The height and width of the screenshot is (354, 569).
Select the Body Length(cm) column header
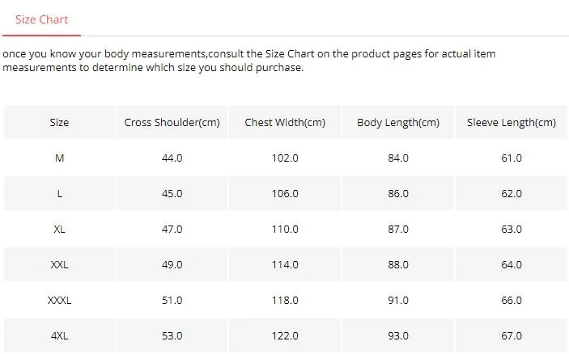point(398,123)
